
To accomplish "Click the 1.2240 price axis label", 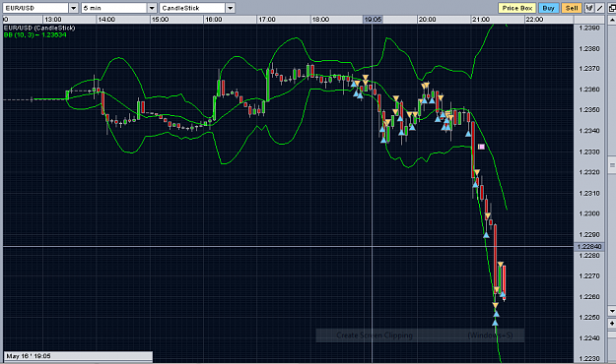I will tap(589, 338).
